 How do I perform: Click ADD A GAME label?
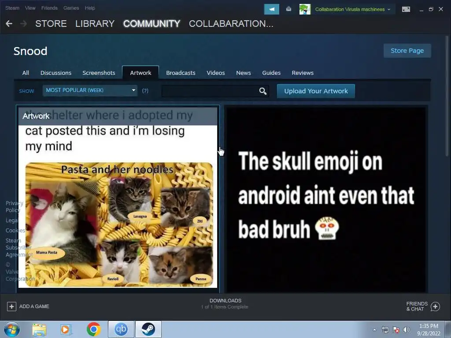click(34, 306)
